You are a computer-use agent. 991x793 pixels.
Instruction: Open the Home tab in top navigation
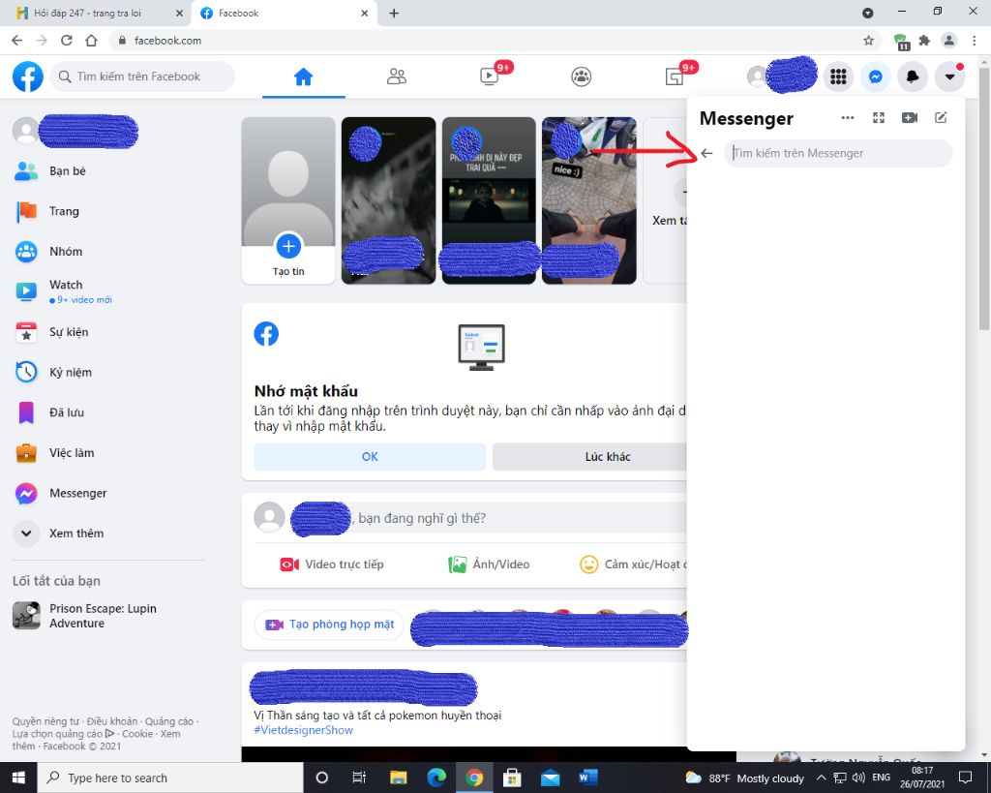(x=303, y=76)
